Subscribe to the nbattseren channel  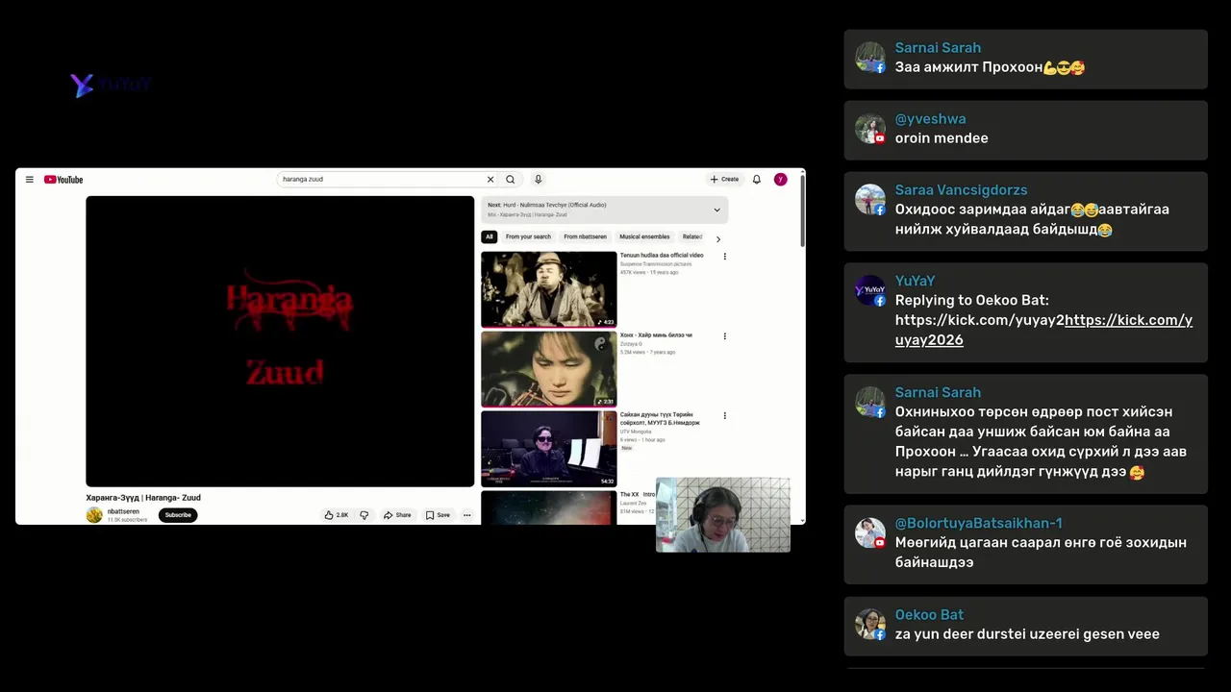coord(178,515)
